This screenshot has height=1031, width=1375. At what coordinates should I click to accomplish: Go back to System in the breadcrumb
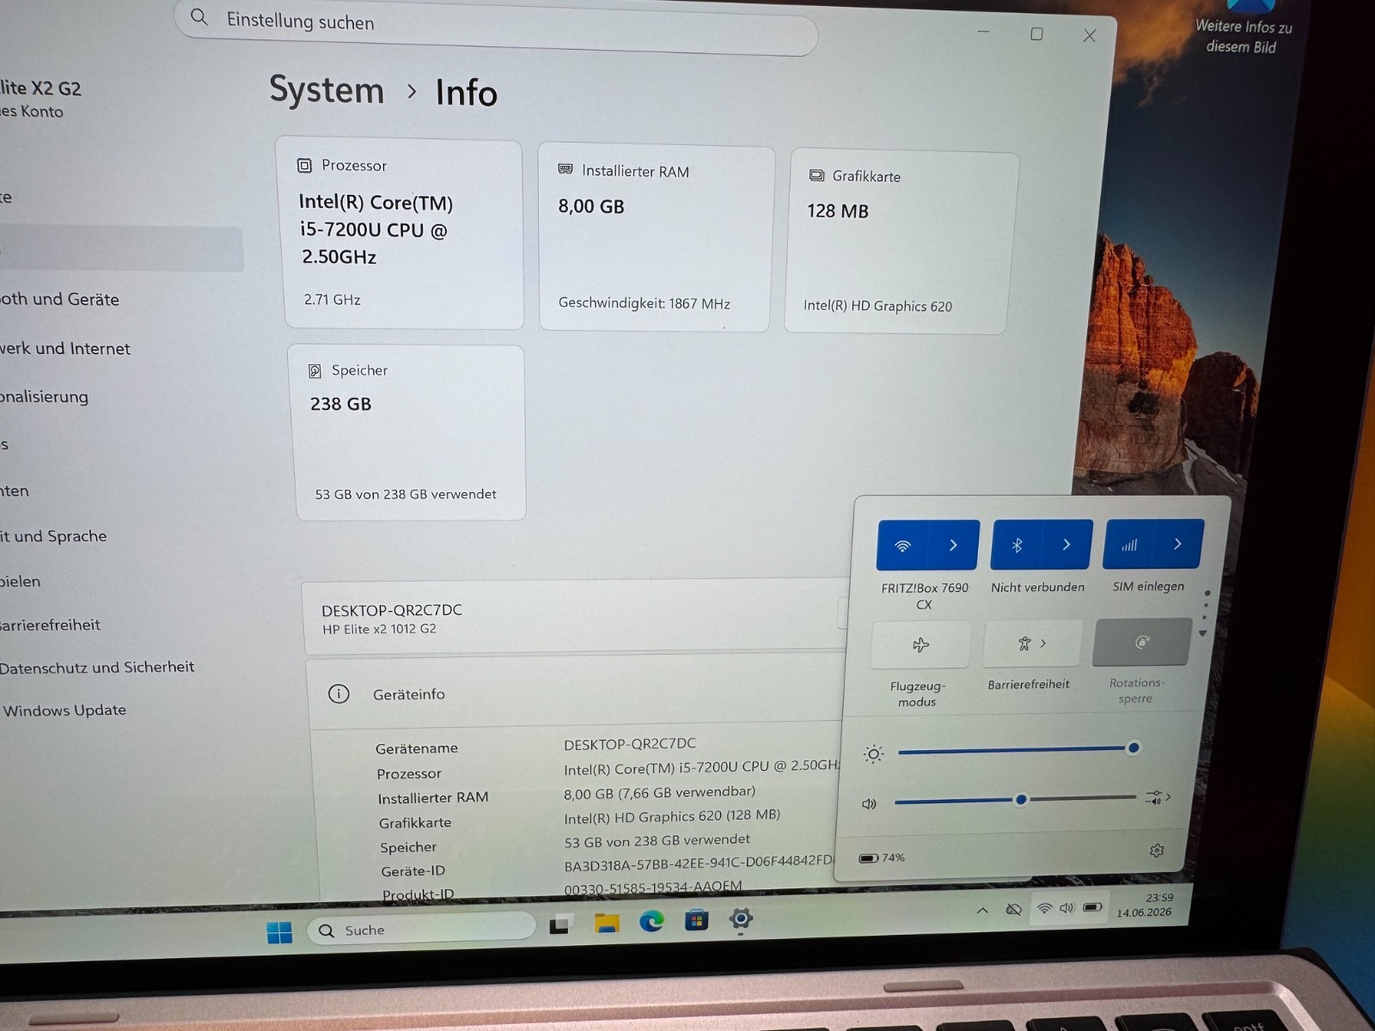(327, 89)
